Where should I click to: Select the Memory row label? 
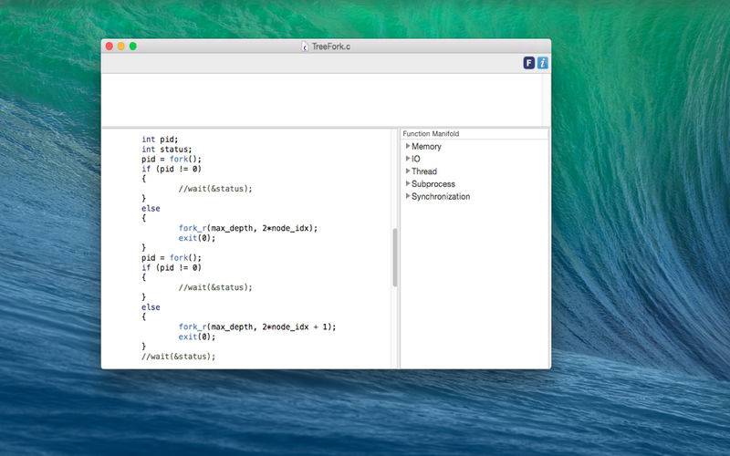click(426, 146)
